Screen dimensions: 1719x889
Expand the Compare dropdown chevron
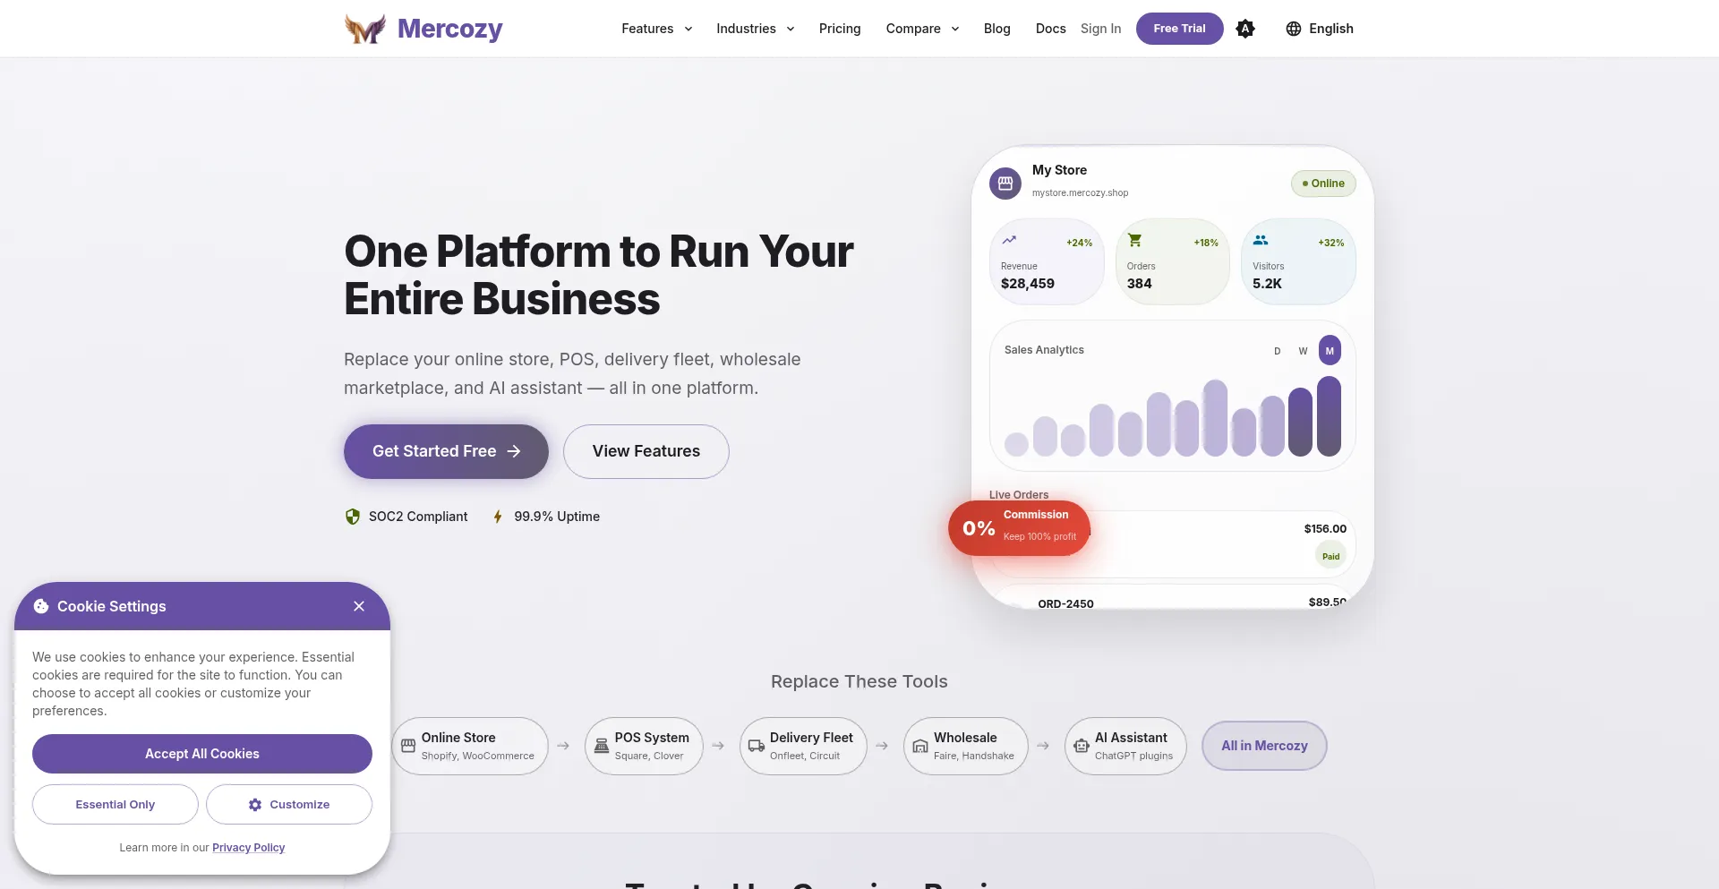955,29
